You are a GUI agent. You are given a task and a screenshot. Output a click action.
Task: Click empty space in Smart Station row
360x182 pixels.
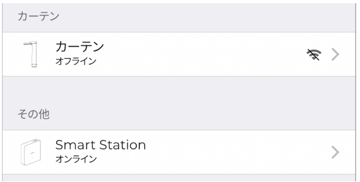point(229,153)
